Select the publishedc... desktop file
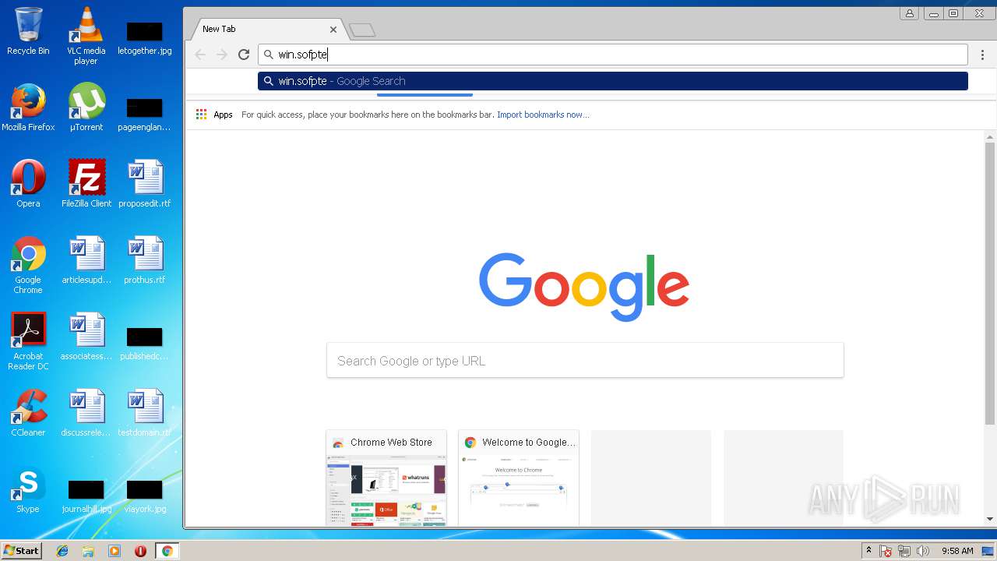 click(144, 343)
